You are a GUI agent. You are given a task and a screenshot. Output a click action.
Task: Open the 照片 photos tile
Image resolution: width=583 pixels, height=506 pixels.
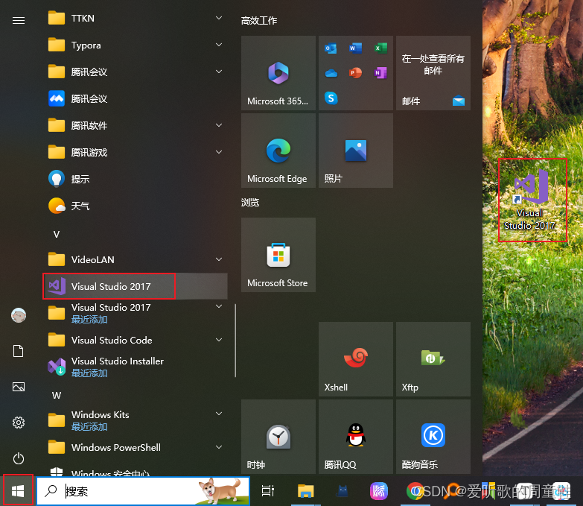[355, 151]
